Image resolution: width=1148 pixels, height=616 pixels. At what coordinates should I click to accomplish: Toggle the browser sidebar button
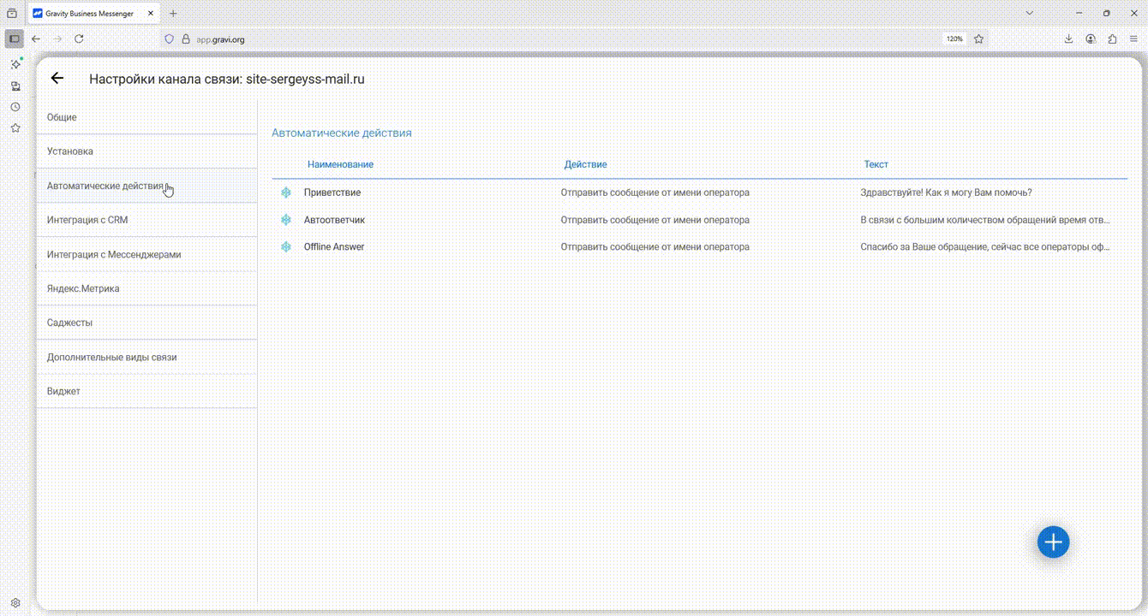(x=15, y=39)
